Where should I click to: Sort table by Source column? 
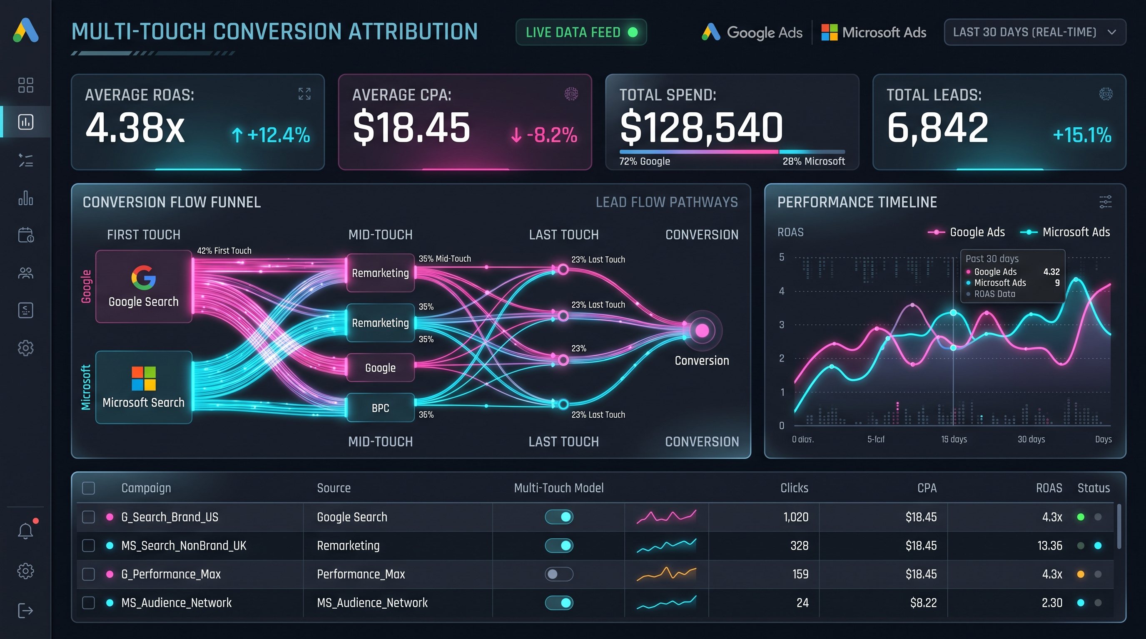tap(334, 488)
